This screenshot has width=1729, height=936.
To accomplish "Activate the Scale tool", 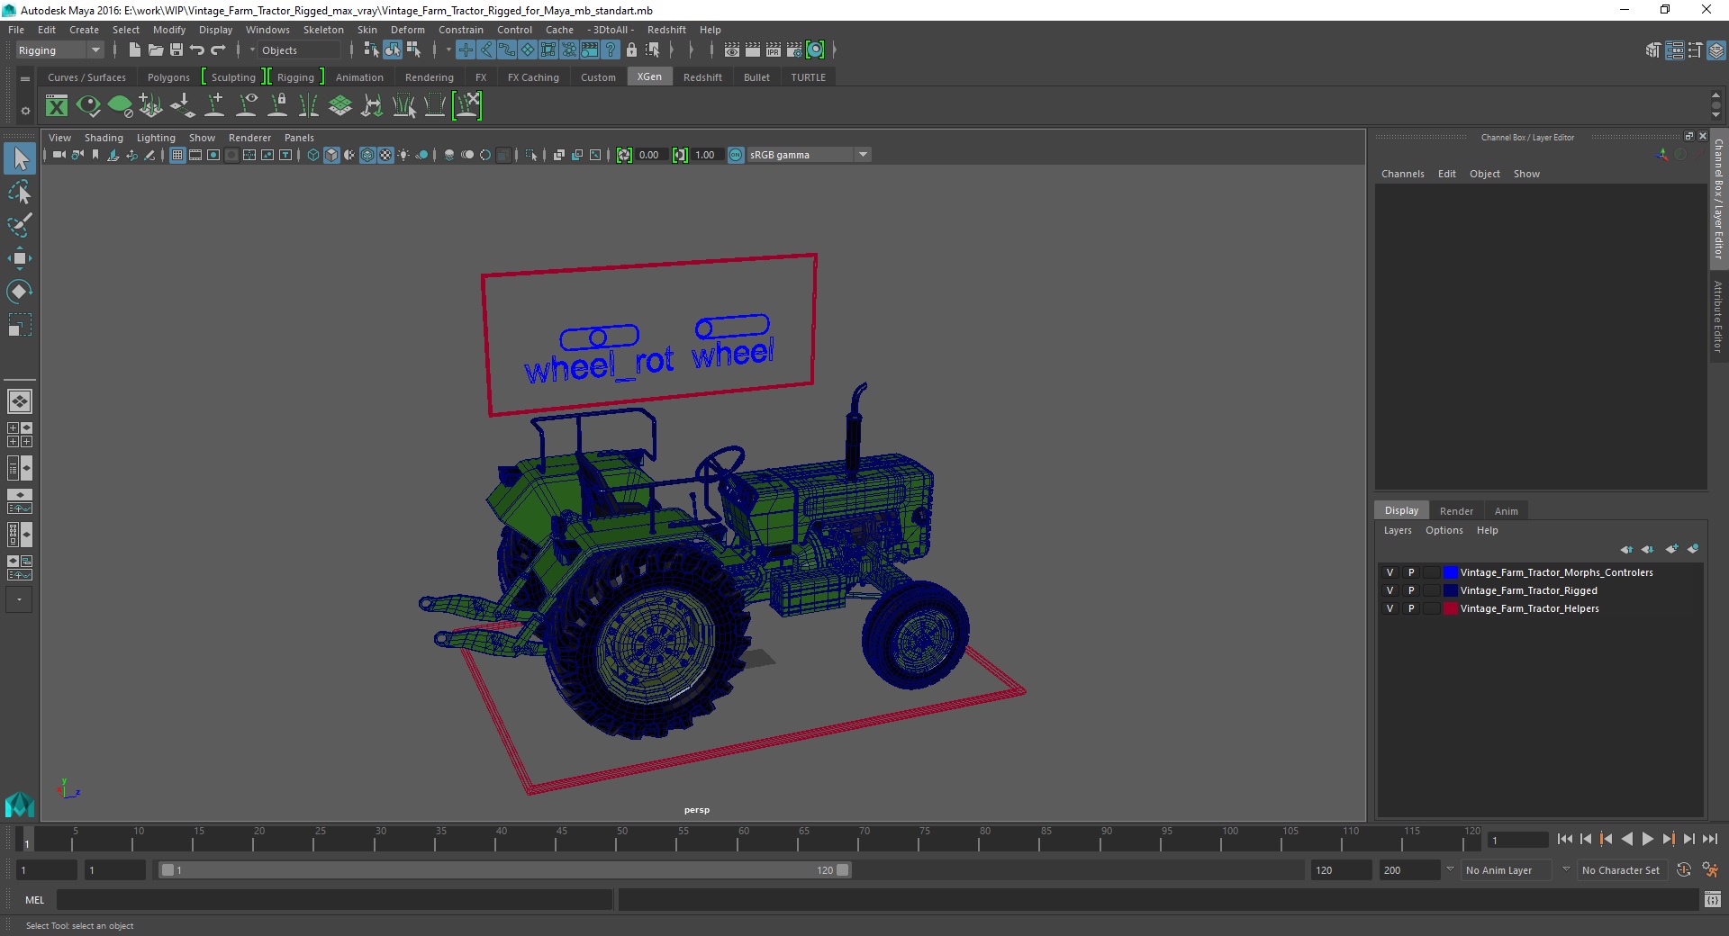I will tap(20, 324).
